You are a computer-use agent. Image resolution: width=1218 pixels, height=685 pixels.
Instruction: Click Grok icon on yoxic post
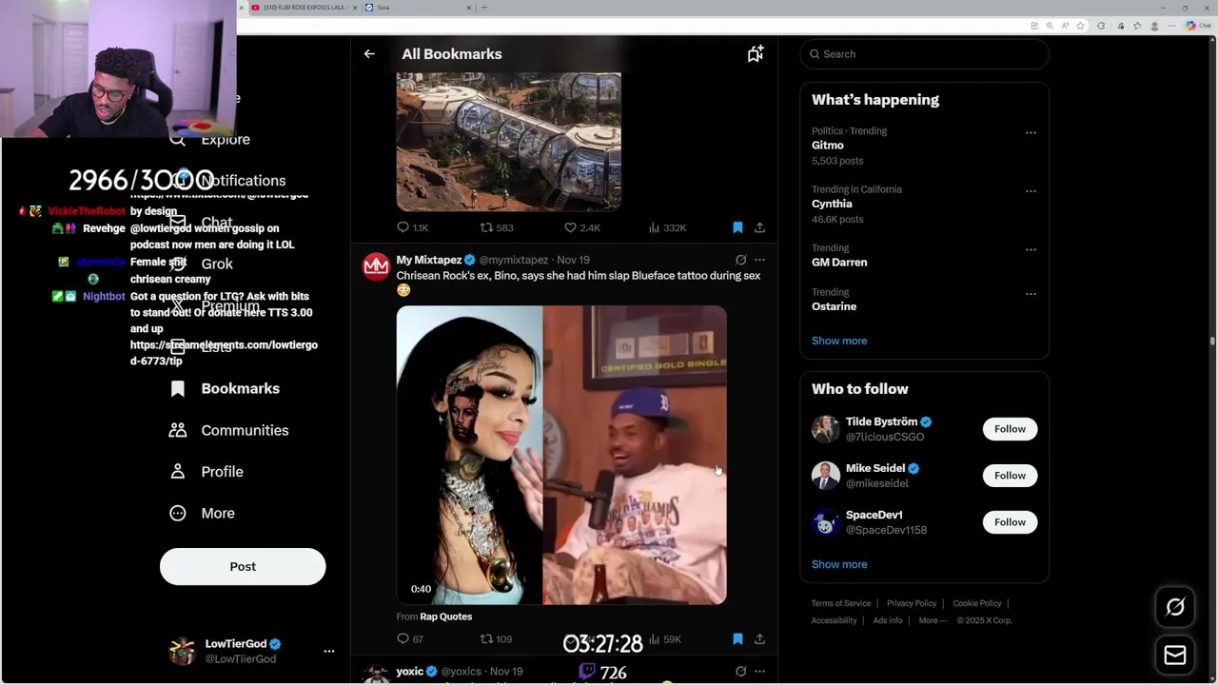[740, 672]
